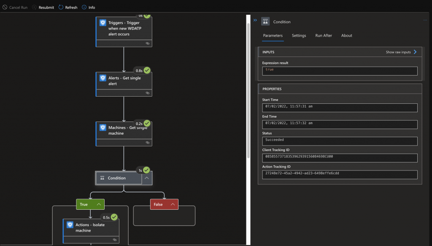The width and height of the screenshot is (432, 246).
Task: Collapse the red False branch
Action: click(173, 204)
